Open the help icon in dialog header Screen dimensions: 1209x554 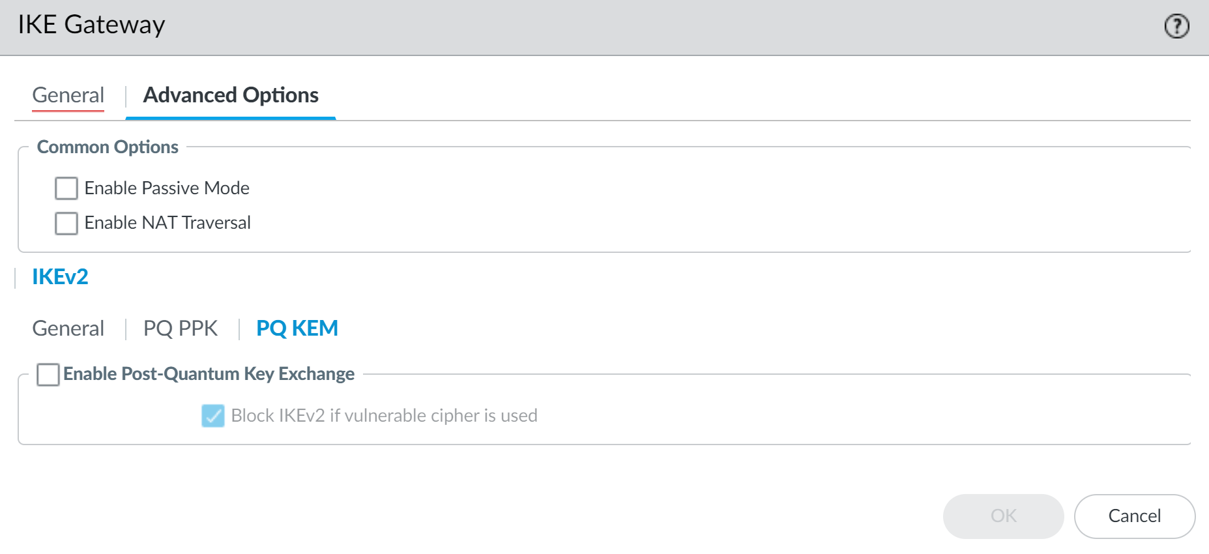click(1176, 27)
